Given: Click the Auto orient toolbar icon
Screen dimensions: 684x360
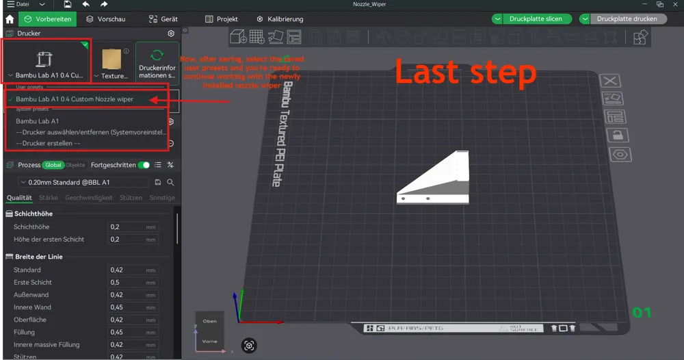Looking at the screenshot, I should [276, 37].
